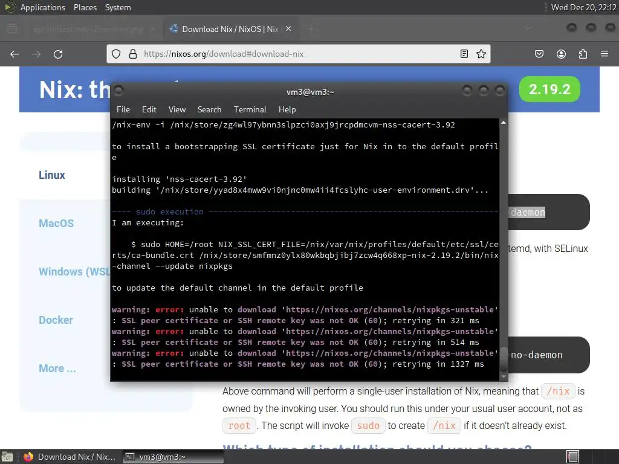
Task: Switch to the Download Nix / NixOS tab
Action: (230, 29)
